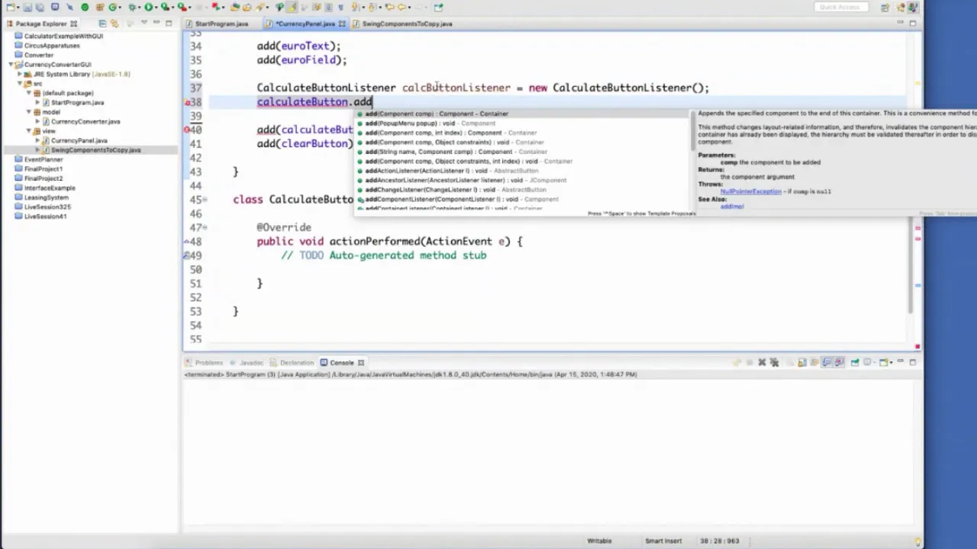Collapse the src folder
Screen dimensions: 977x549
click(x=21, y=84)
